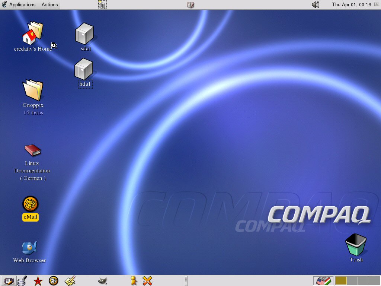The height and width of the screenshot is (286, 381).
Task: Launch the yellow figure messenger icon
Action: [x=133, y=281]
